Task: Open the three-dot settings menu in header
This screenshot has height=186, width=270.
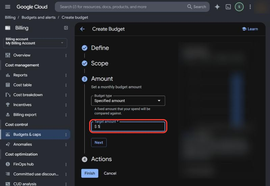Action: coord(250,7)
